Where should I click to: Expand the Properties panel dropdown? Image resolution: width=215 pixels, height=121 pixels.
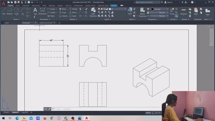point(153,19)
